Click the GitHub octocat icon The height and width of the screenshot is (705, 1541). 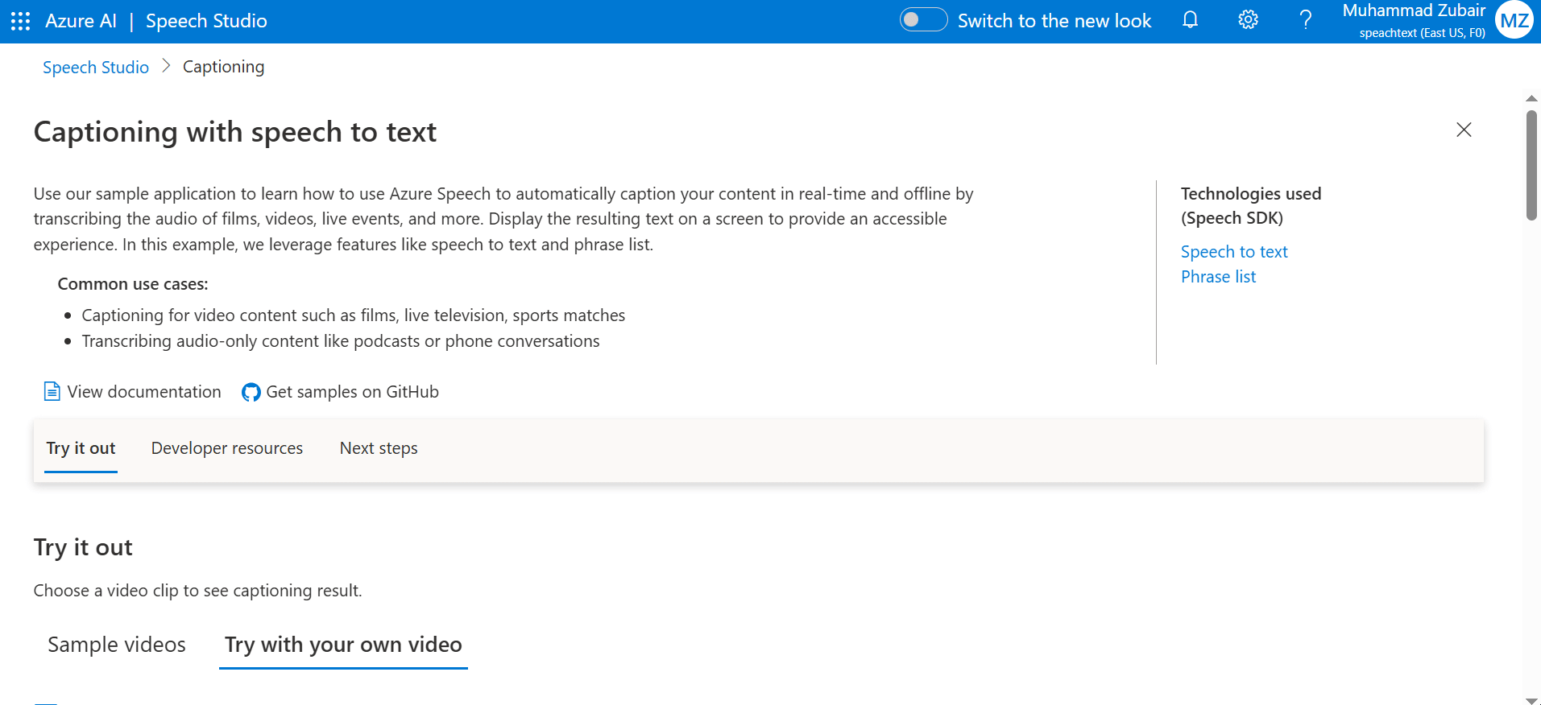pos(251,392)
